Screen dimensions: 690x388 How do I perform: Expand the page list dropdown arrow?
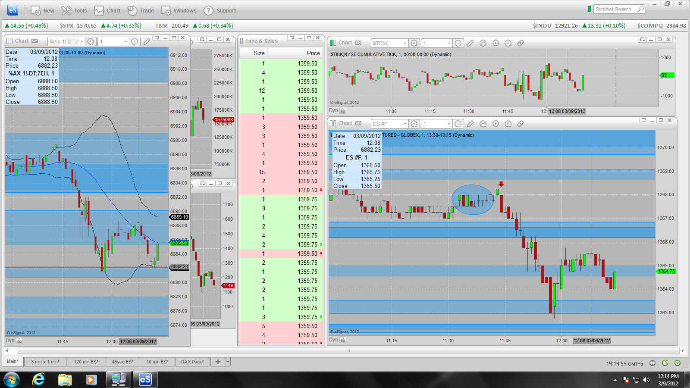pyautogui.click(x=228, y=362)
